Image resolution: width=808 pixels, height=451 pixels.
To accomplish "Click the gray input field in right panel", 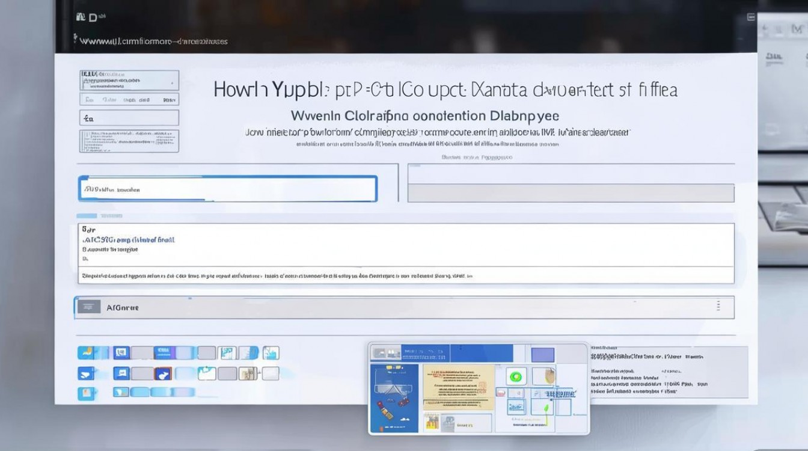I will (571, 193).
